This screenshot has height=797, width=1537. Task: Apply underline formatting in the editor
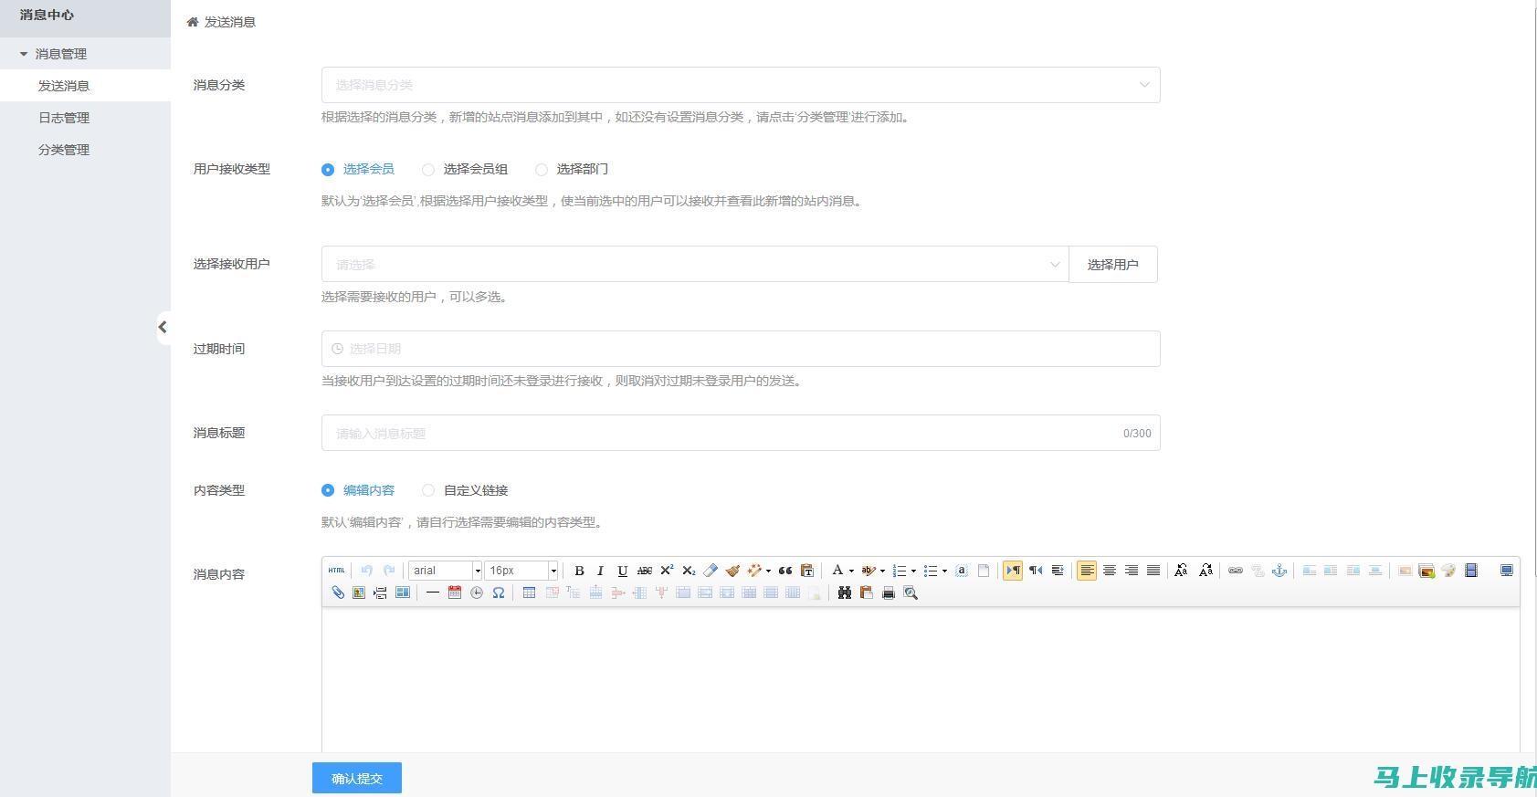point(623,571)
